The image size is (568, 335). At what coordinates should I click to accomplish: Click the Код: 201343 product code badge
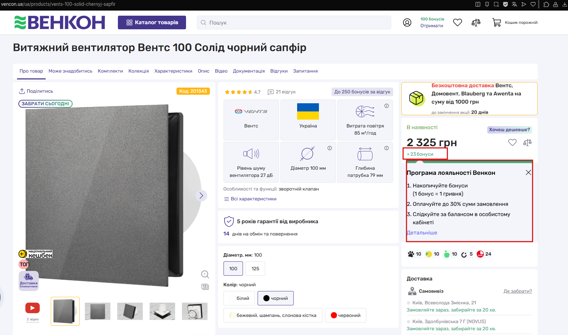(193, 91)
